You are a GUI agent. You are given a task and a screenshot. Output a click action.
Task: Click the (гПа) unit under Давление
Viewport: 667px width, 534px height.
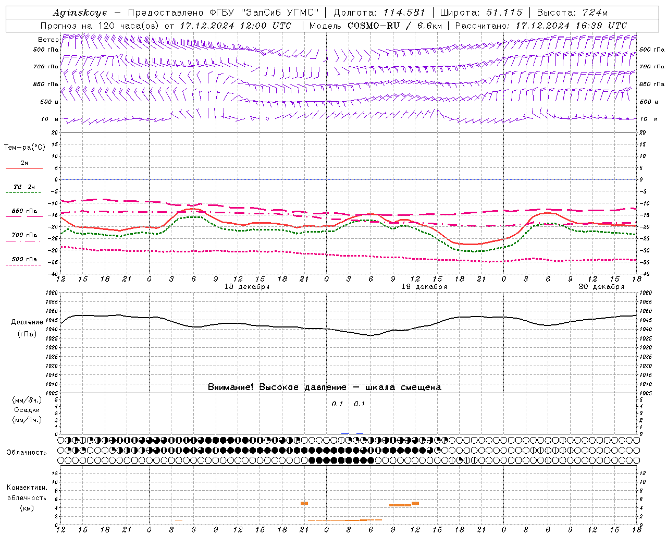[27, 334]
